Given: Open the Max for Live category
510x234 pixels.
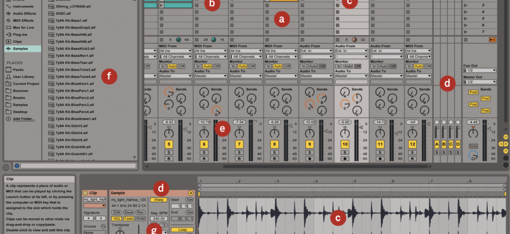Looking at the screenshot, I should pyautogui.click(x=22, y=26).
